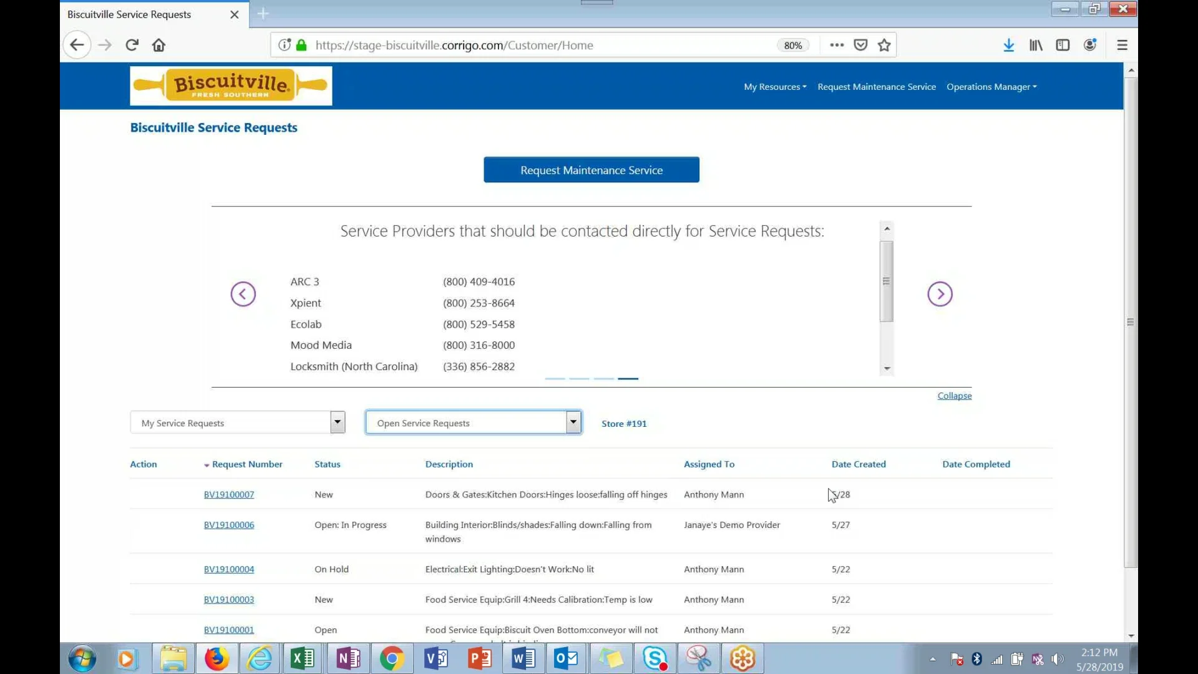Sort table by Date Created column

[858, 464]
